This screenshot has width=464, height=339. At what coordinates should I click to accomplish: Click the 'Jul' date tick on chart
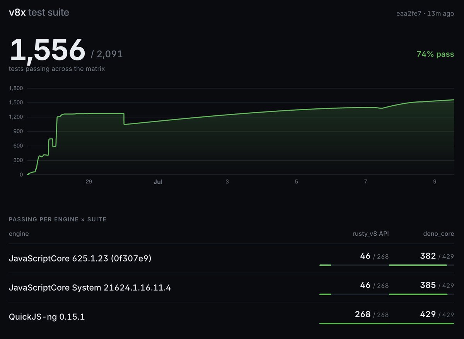click(158, 181)
